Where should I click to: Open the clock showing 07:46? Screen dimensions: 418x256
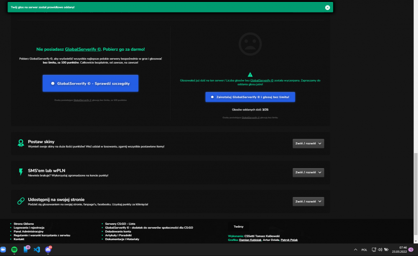399,250
